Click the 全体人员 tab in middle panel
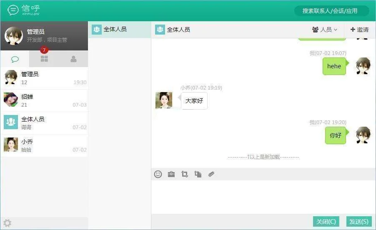 tap(120, 30)
